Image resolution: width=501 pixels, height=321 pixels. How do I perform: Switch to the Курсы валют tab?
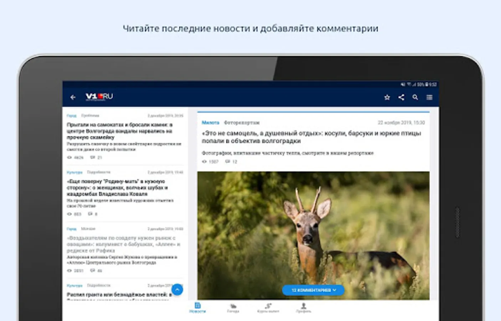point(268,308)
